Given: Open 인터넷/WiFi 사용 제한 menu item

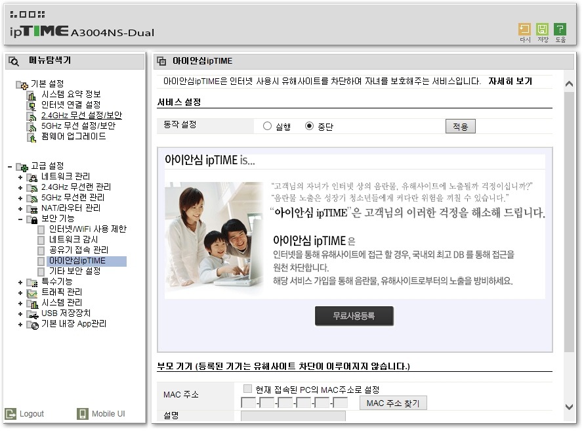Looking at the screenshot, I should click(88, 229).
